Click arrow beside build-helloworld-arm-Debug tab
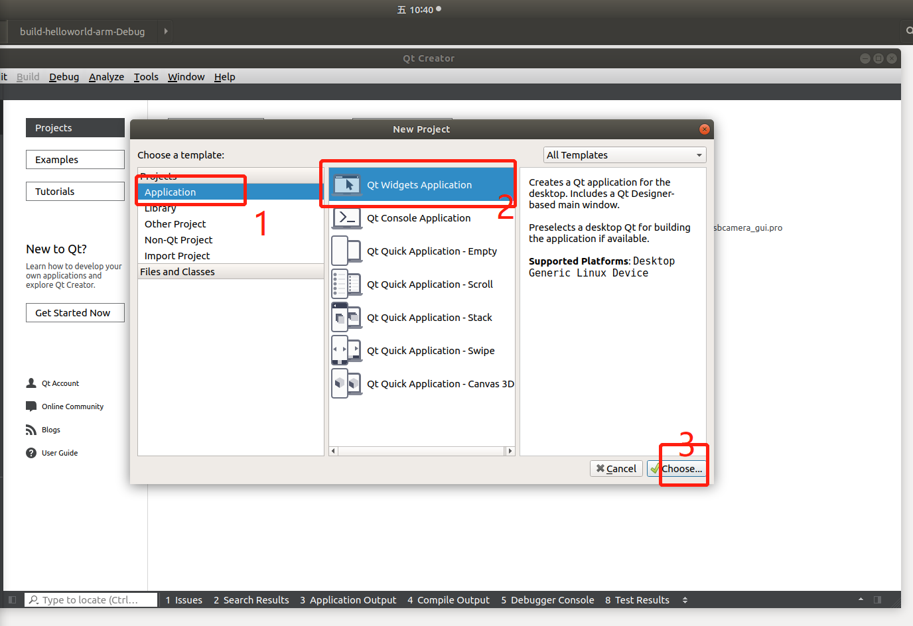The image size is (913, 626). point(166,31)
